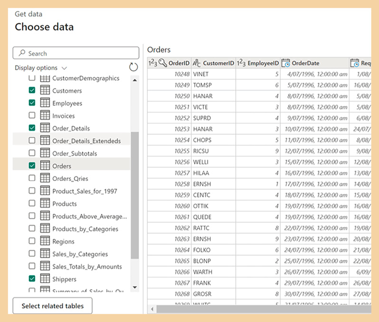This screenshot has width=379, height=322.
Task: Click the refresh icon beside Display options
Action: click(133, 67)
